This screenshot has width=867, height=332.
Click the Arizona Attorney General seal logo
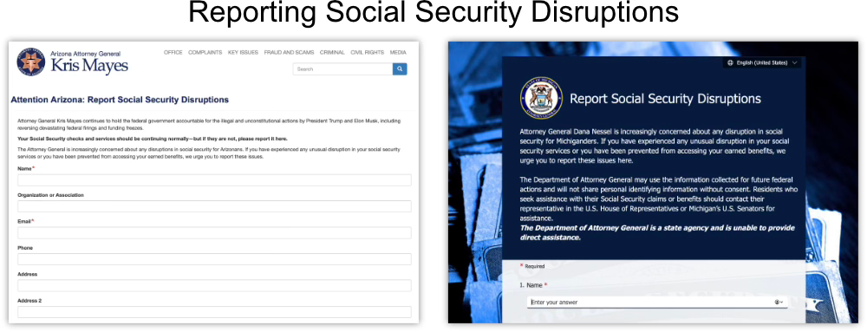coord(31,62)
